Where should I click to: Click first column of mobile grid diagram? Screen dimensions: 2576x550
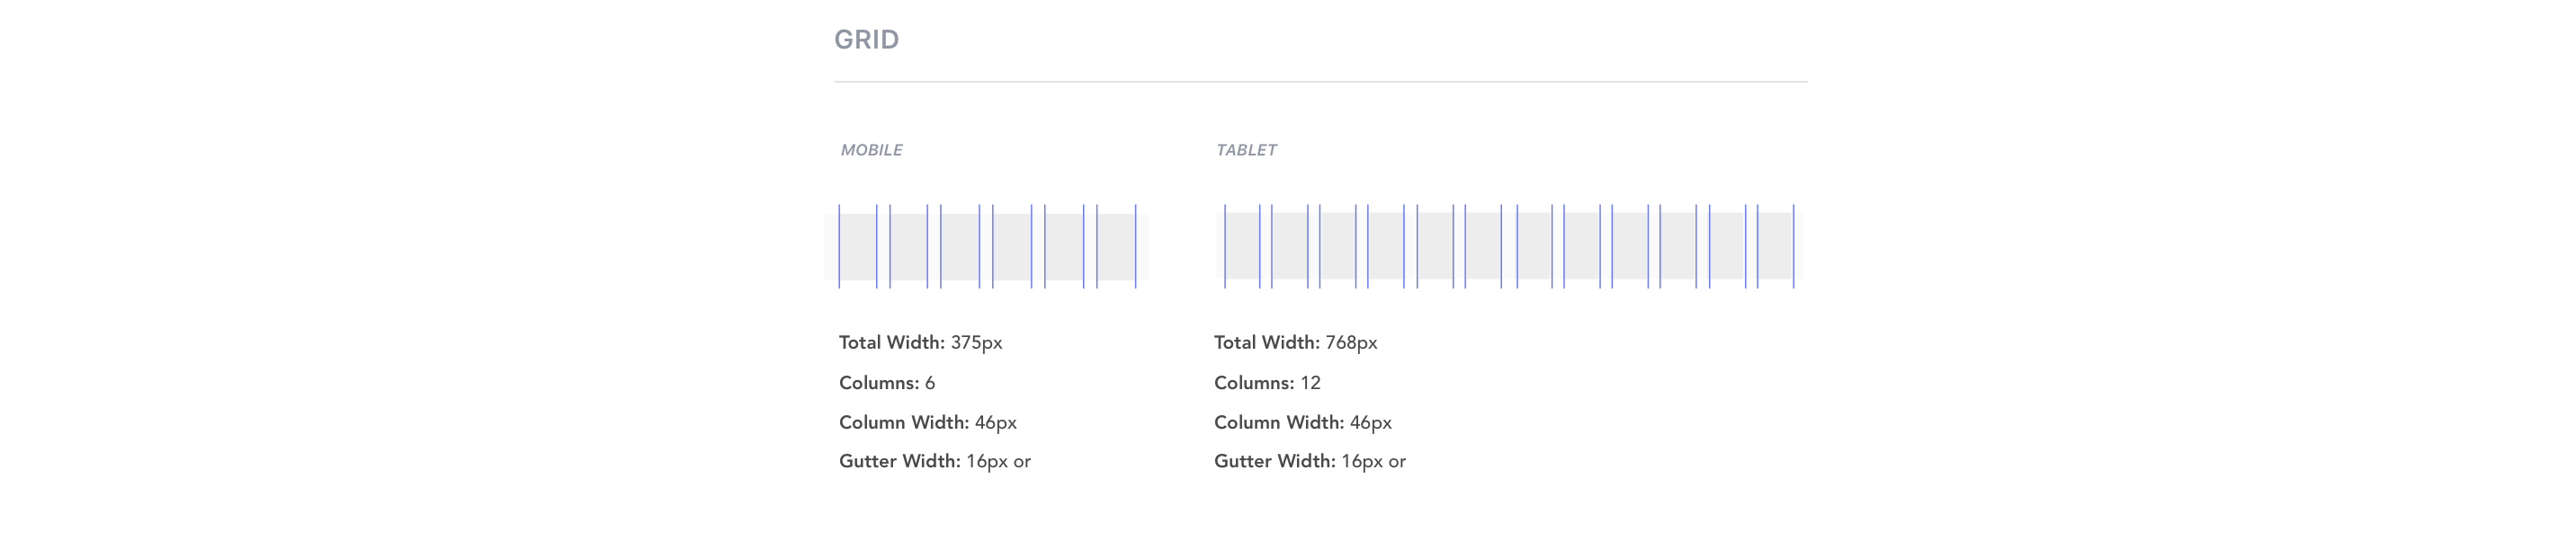(x=858, y=247)
